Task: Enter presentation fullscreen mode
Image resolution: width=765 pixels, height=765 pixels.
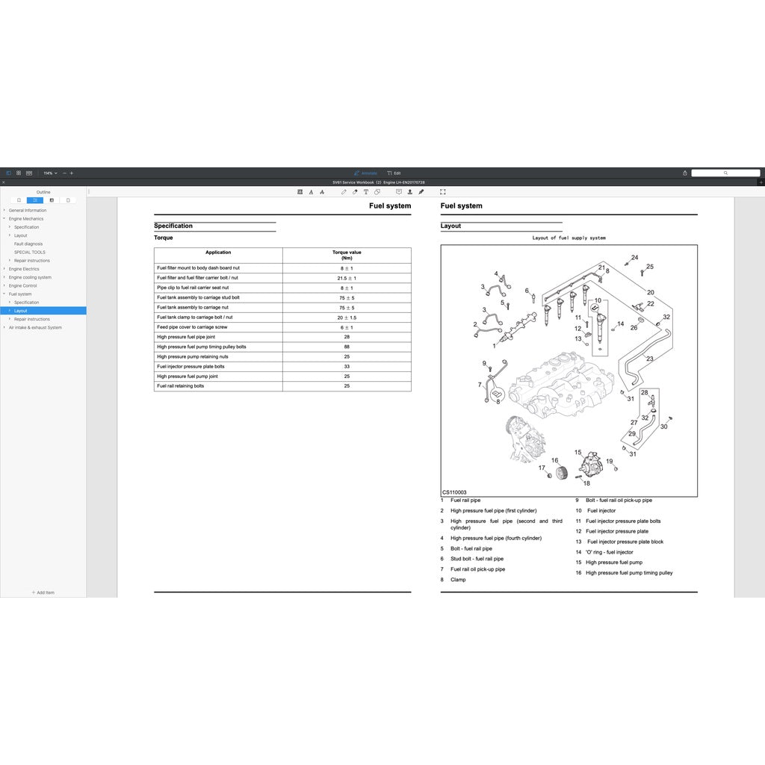Action: pyautogui.click(x=443, y=192)
